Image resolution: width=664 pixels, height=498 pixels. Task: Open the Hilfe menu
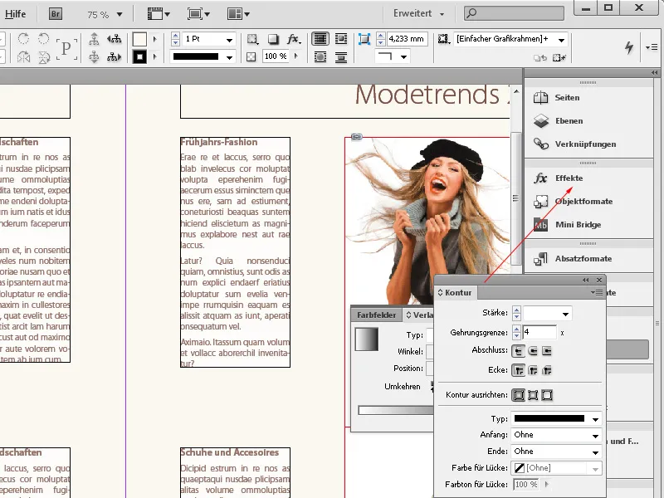(16, 13)
